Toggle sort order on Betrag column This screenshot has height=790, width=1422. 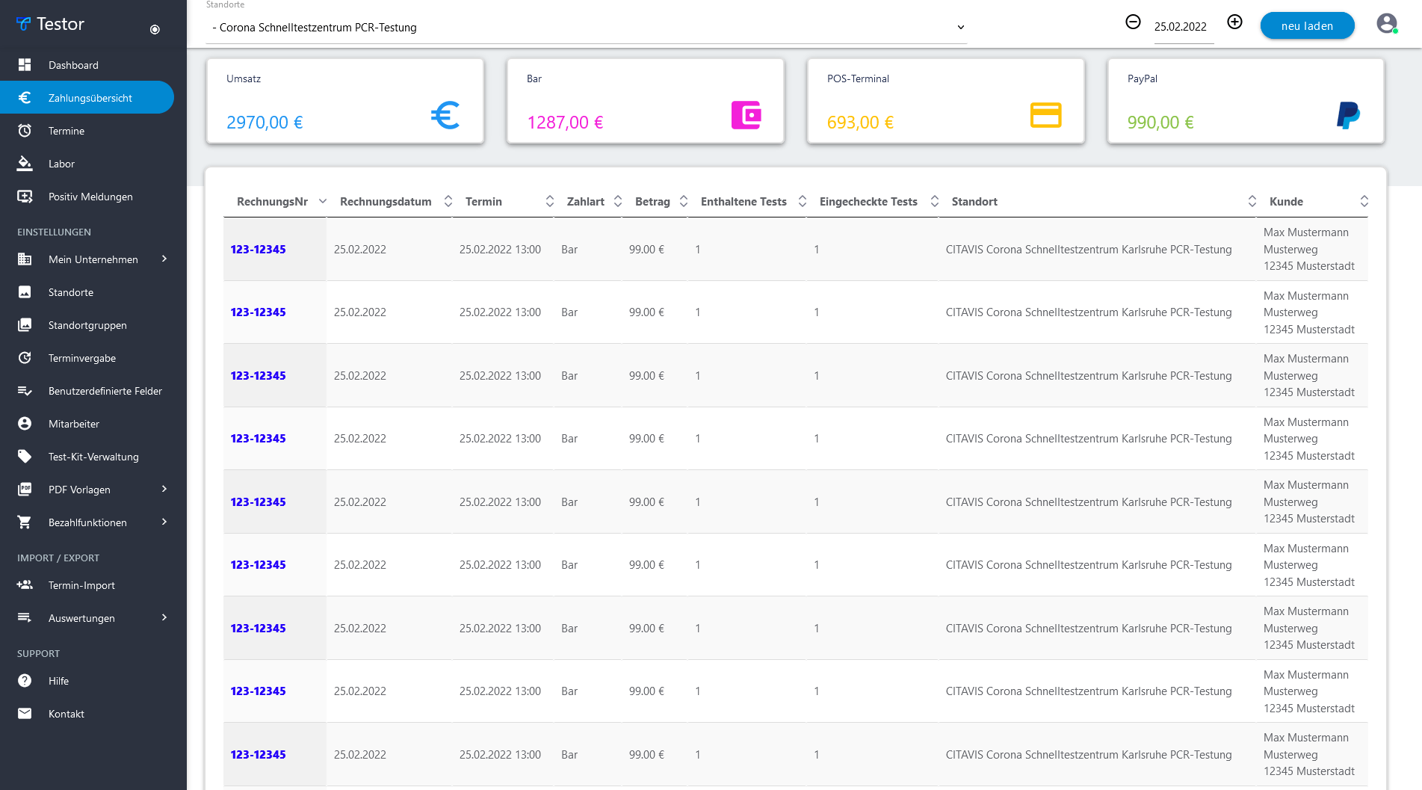(x=683, y=201)
